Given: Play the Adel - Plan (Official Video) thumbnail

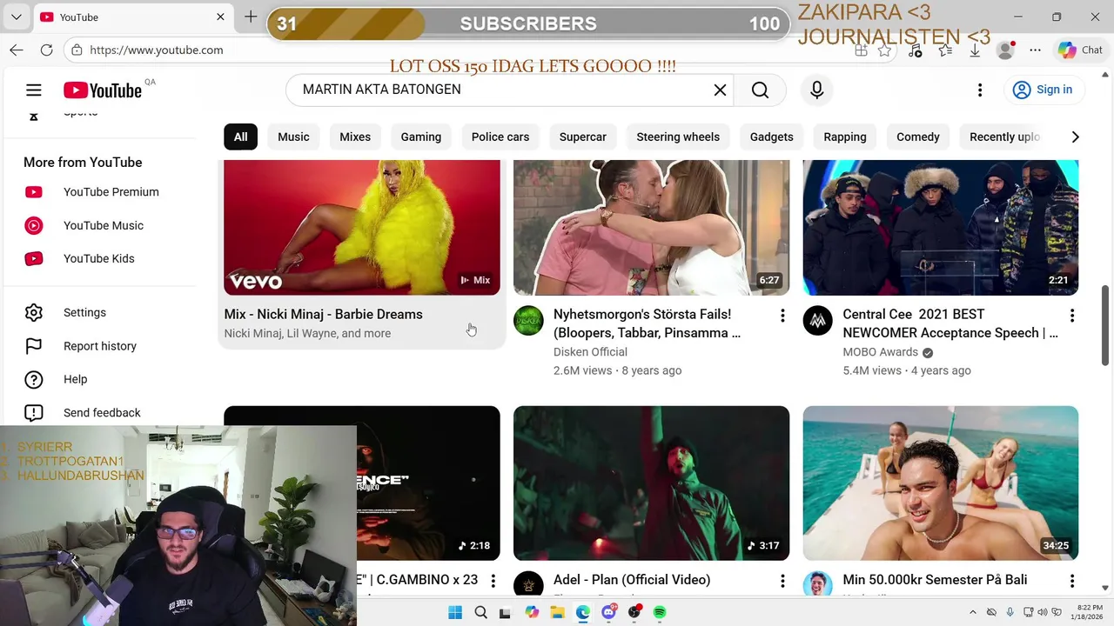Looking at the screenshot, I should pos(651,483).
